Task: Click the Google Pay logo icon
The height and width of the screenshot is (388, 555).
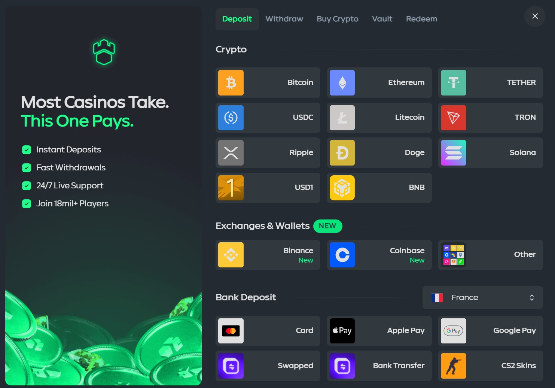Action: [x=454, y=331]
